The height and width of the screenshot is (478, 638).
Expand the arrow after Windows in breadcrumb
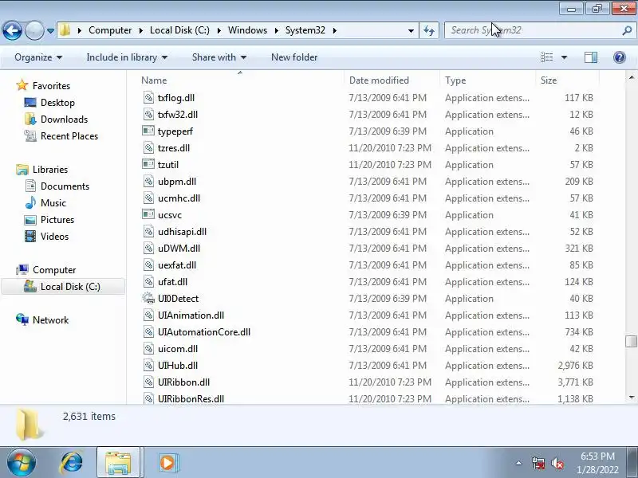[276, 30]
